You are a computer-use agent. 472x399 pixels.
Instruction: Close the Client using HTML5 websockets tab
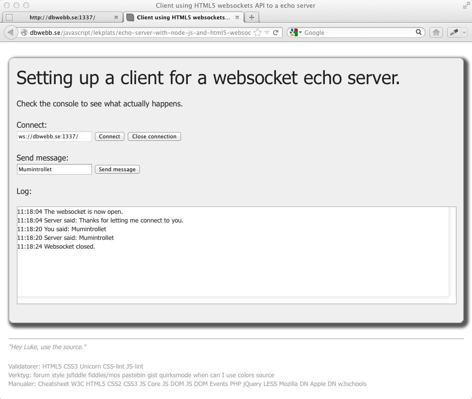pos(237,17)
